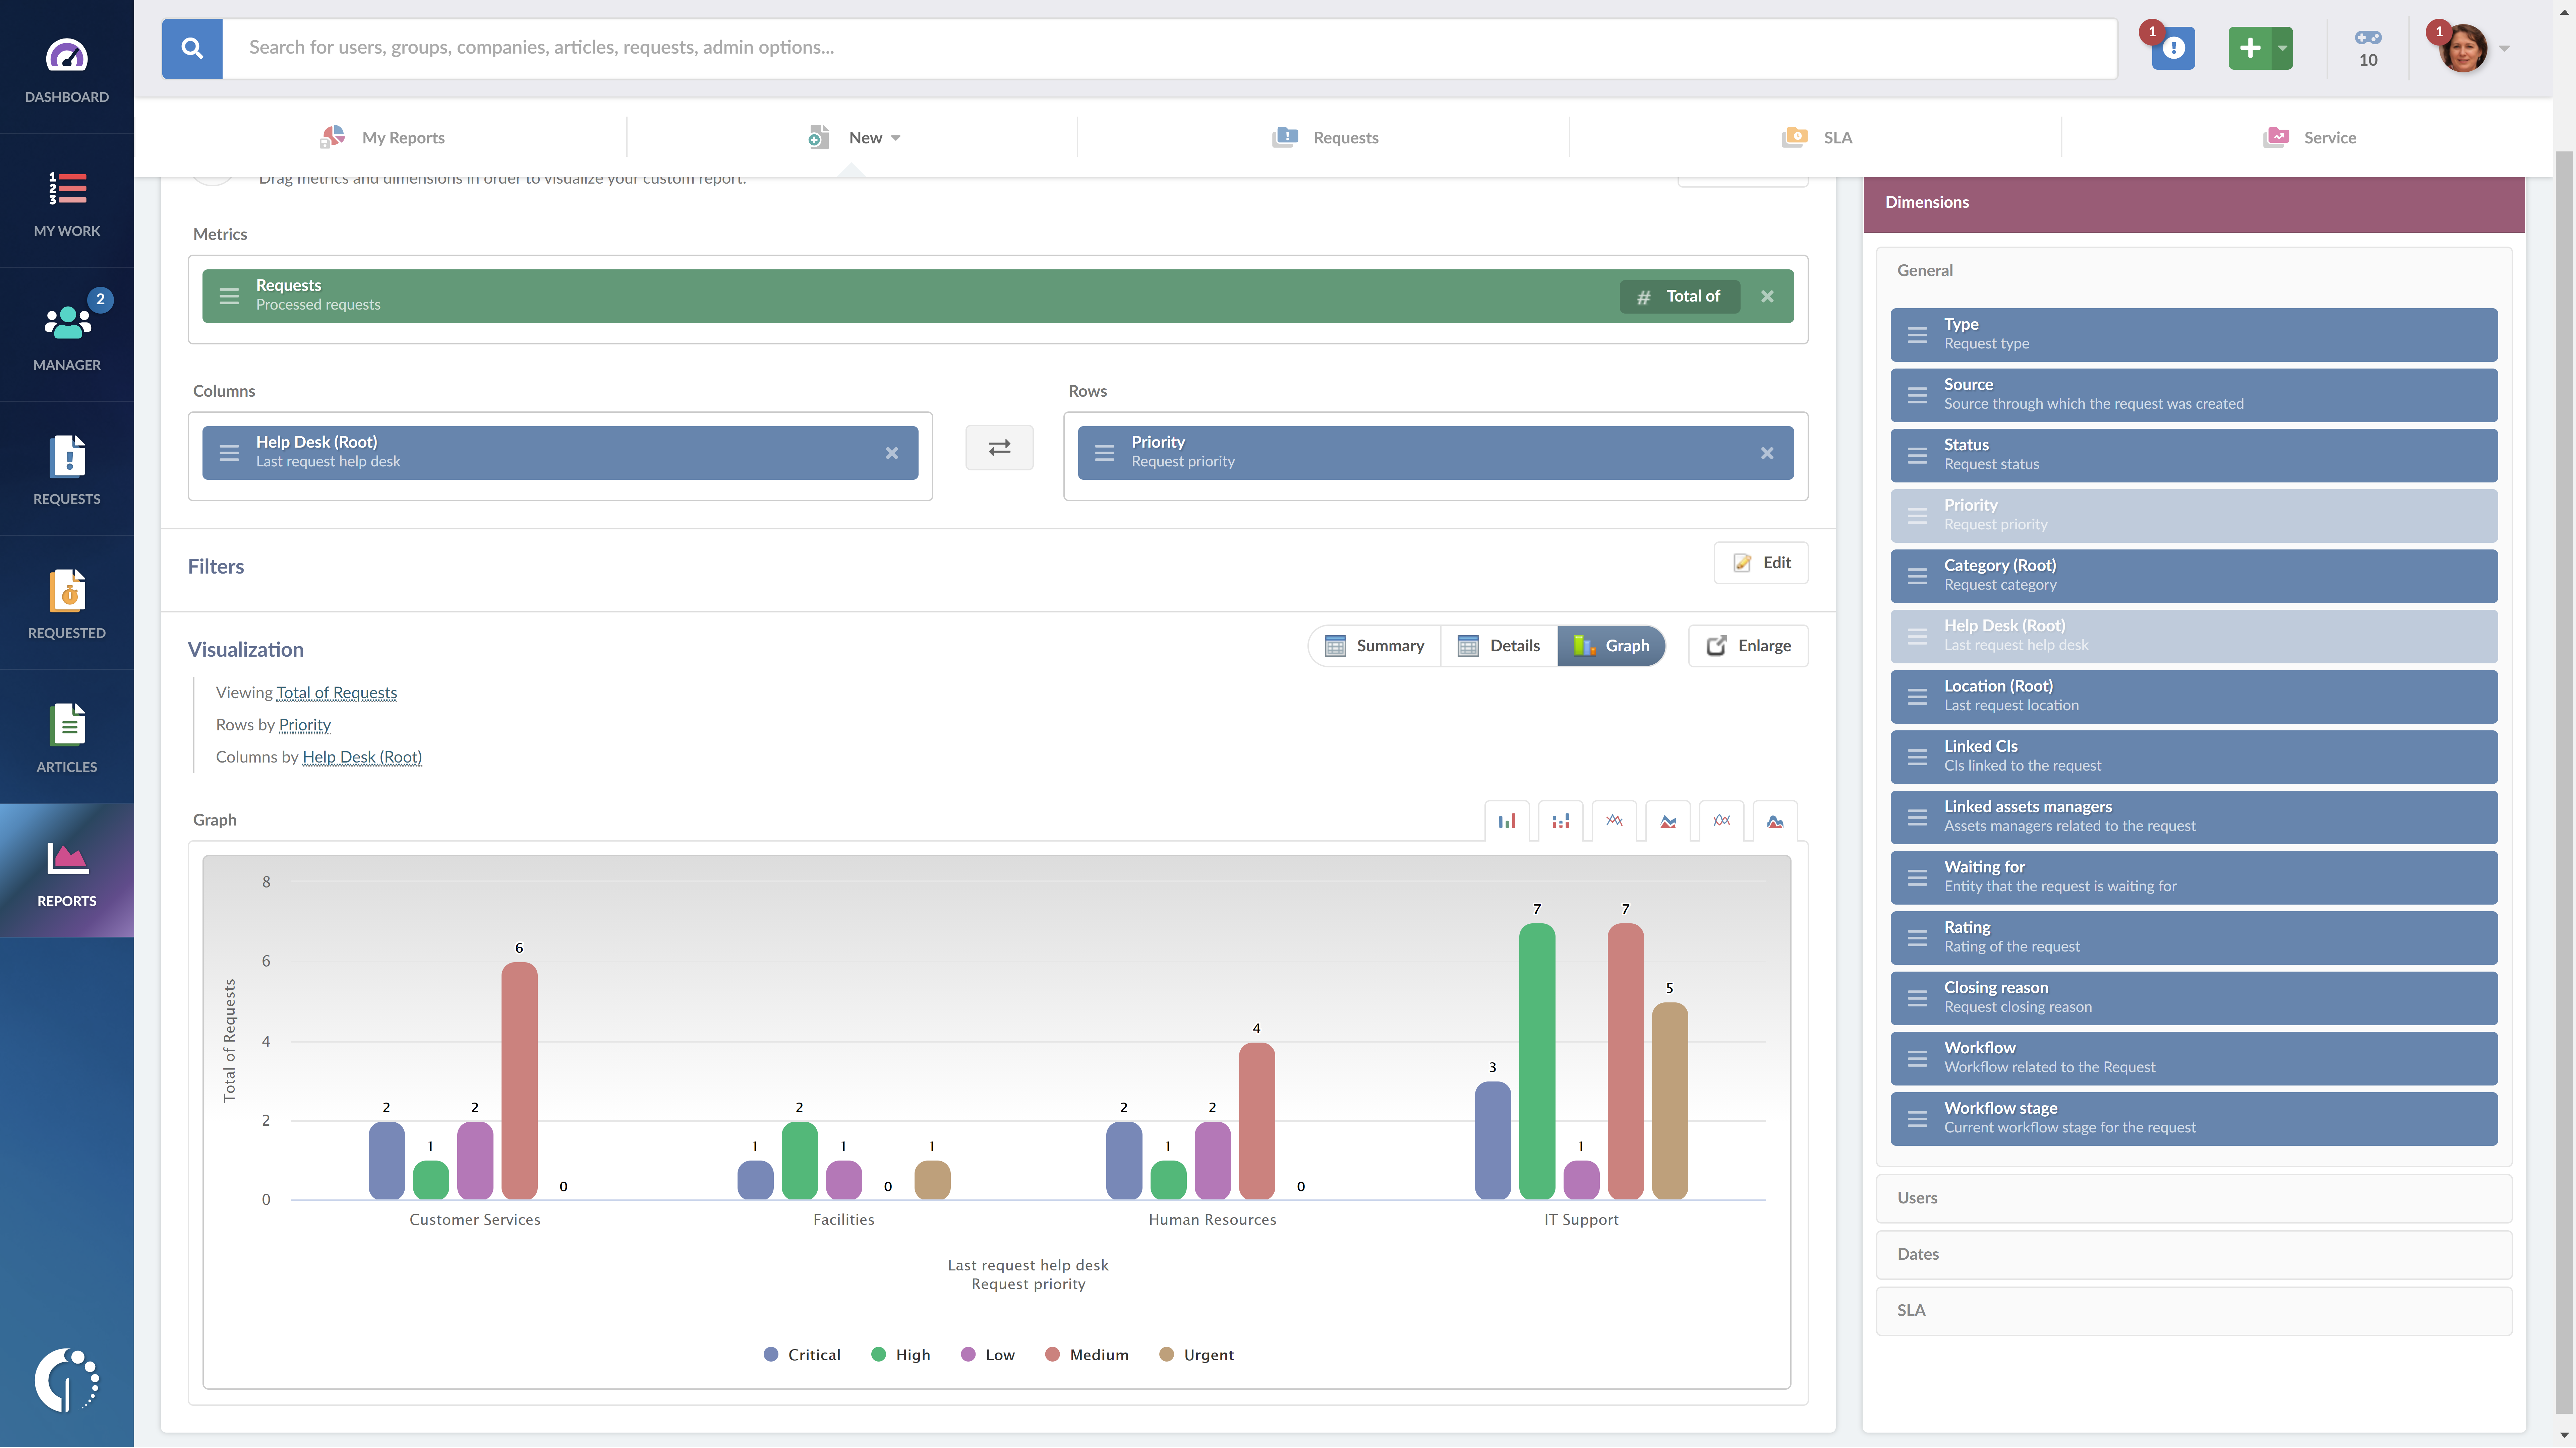Remove Priority dimension from Rows
The width and height of the screenshot is (2576, 1448).
1767,453
